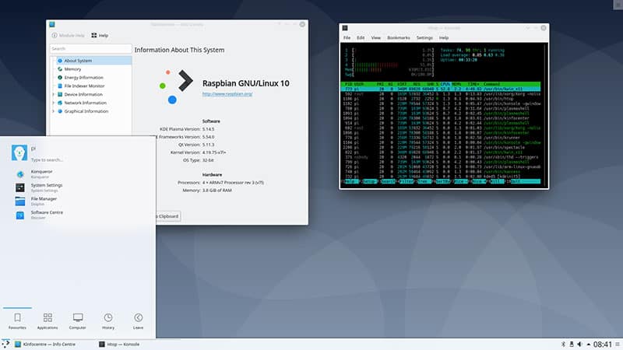This screenshot has height=350, width=623.
Task: Open Software Centre (Discover)
Action: (47, 213)
